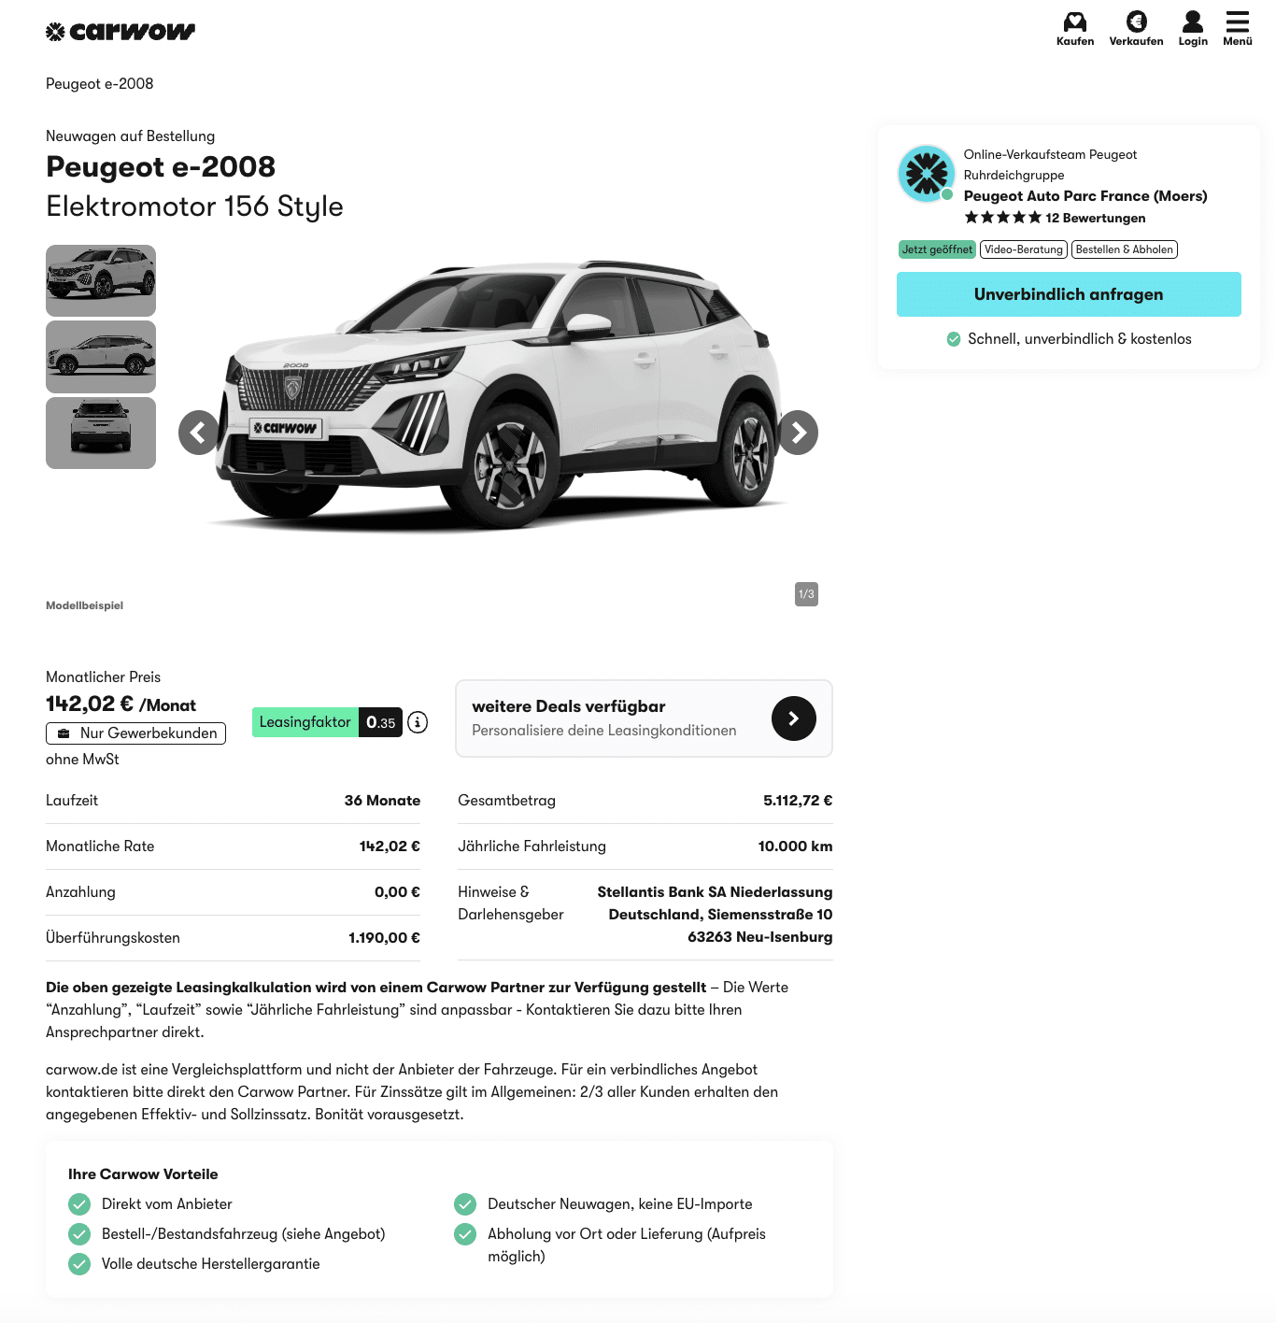Click the carwow logo in header

(121, 32)
